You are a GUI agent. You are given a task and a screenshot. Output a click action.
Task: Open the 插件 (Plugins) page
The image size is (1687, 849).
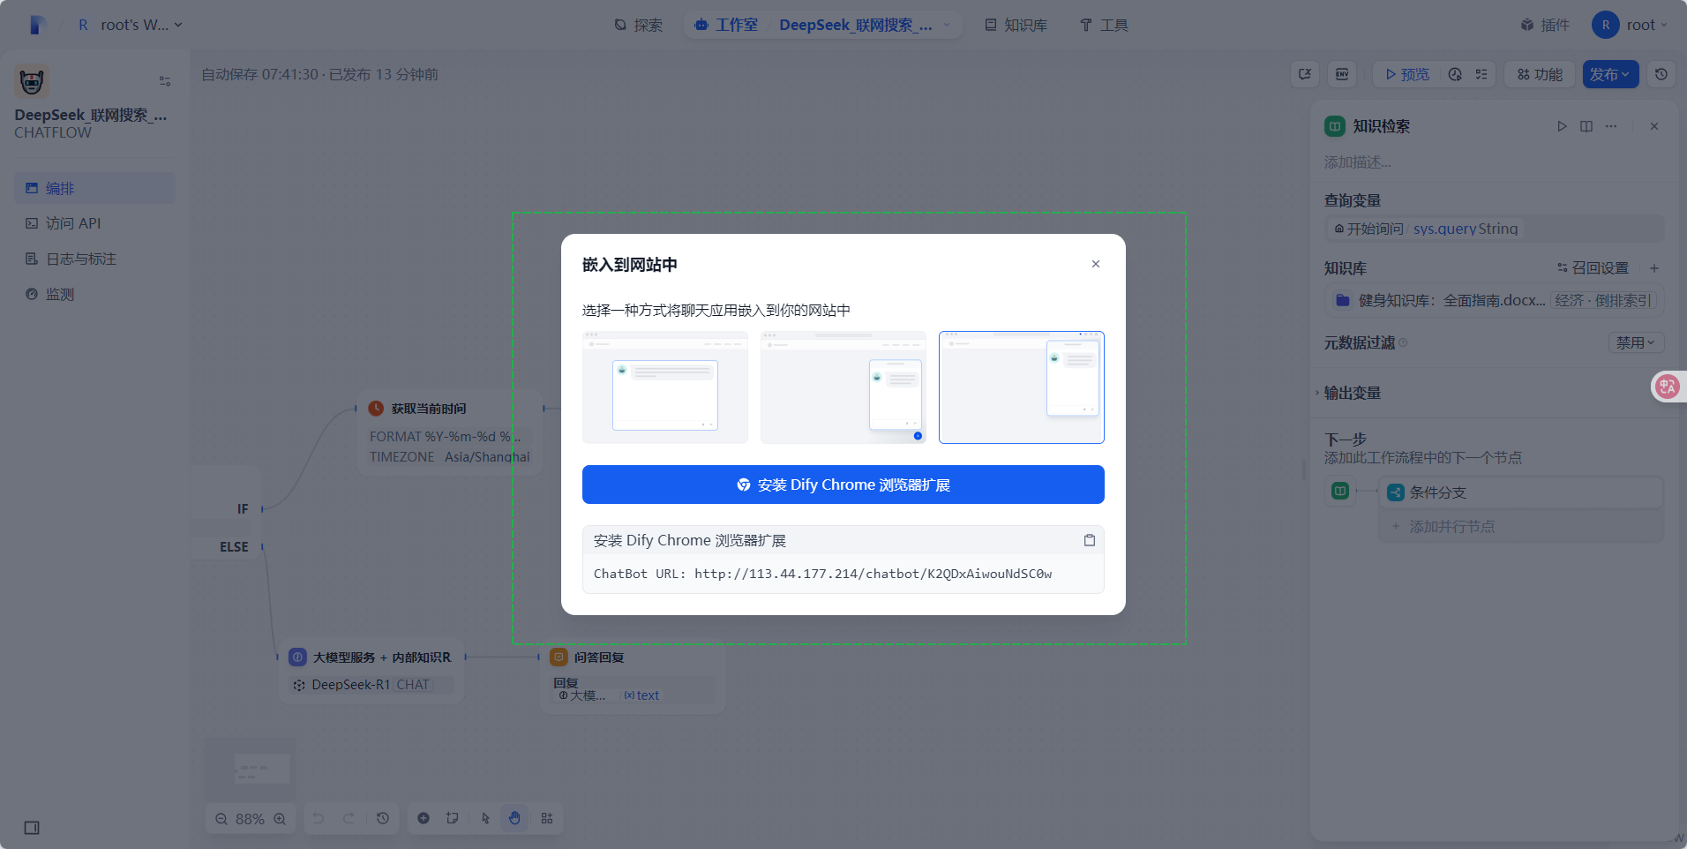click(1545, 25)
